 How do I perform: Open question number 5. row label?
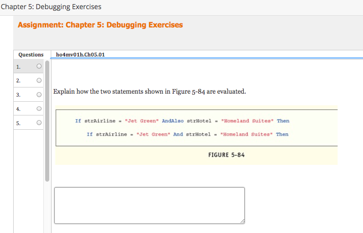[x=18, y=123]
